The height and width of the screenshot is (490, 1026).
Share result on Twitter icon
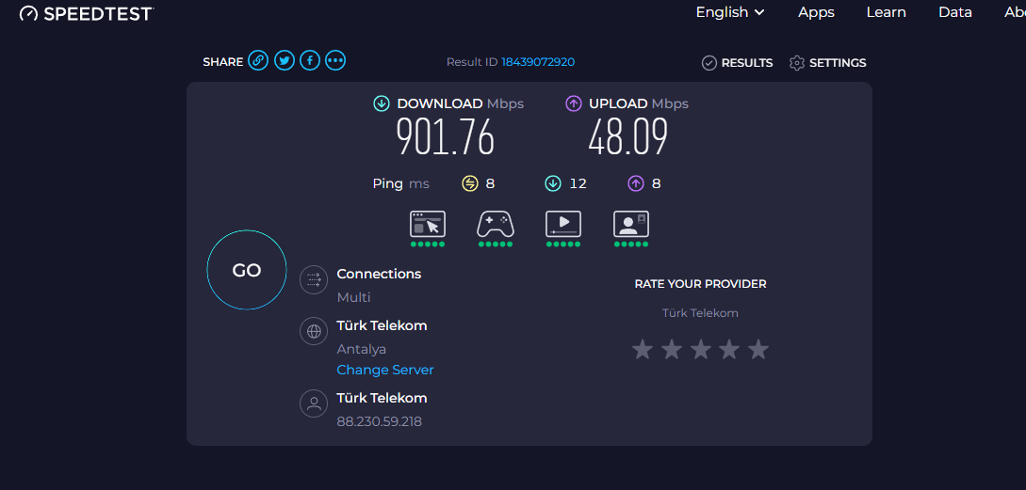point(284,61)
